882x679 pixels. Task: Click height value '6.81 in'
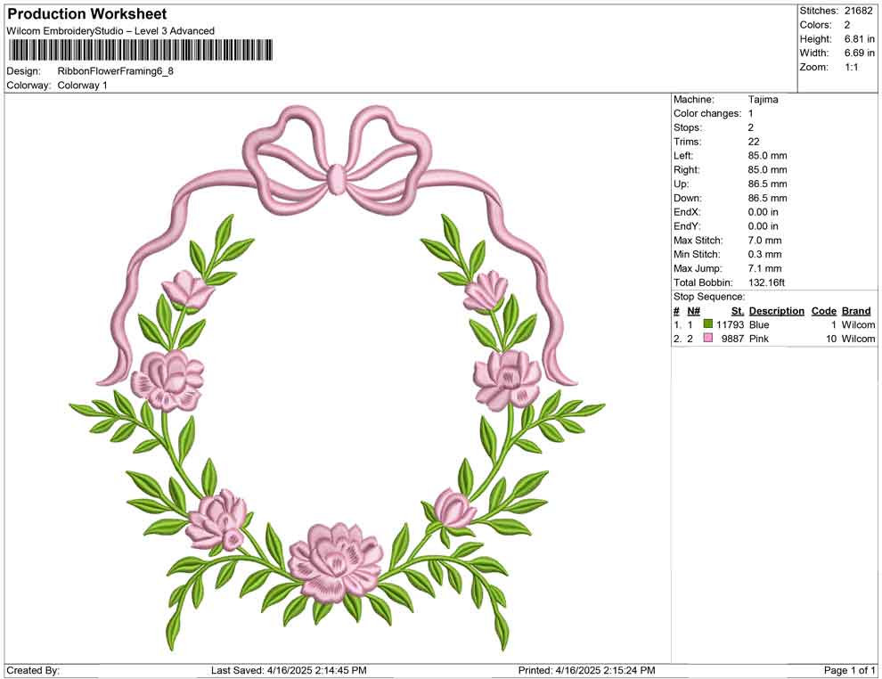pyautogui.click(x=860, y=39)
